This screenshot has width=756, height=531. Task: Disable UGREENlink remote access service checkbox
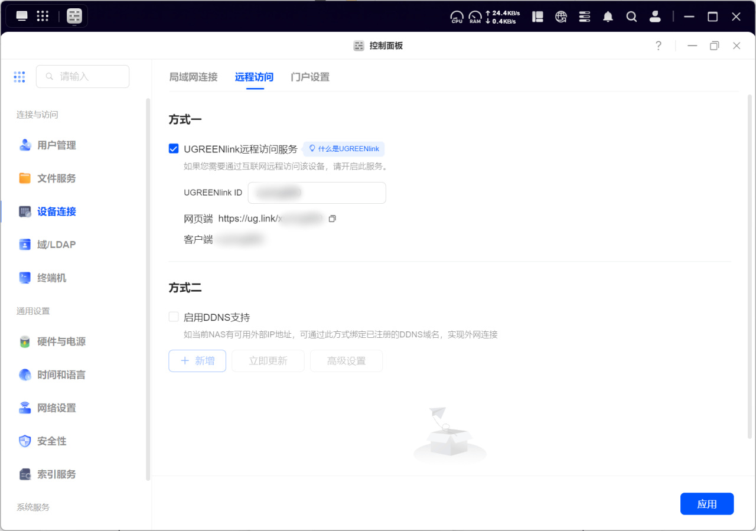[x=174, y=149]
